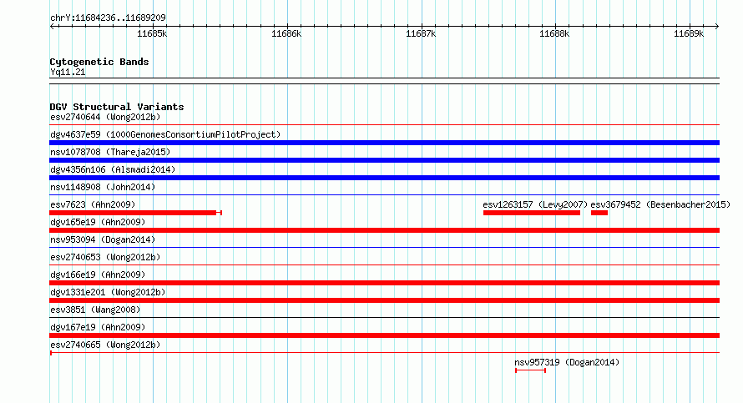The image size is (743, 403).
Task: Click the small red glyph under nsv957319
Action: coord(531,370)
